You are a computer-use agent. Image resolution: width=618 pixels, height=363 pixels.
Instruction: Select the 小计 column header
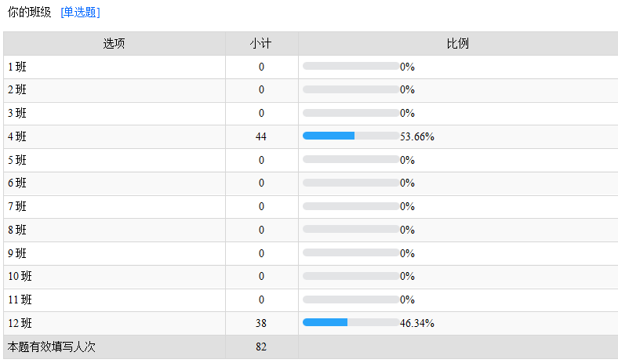[x=261, y=43]
